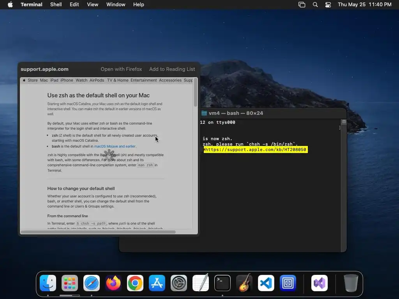Open Spotlight search icon
This screenshot has height=299, width=399.
click(x=315, y=5)
